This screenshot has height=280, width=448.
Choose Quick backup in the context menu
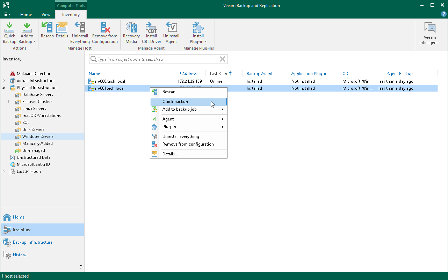189,102
